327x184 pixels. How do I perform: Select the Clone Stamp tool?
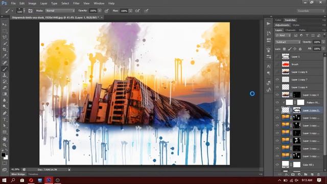click(5, 75)
